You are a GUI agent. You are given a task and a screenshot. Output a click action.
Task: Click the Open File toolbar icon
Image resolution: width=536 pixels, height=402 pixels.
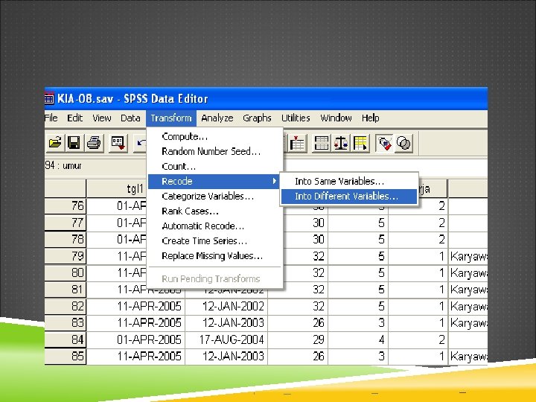pos(55,142)
